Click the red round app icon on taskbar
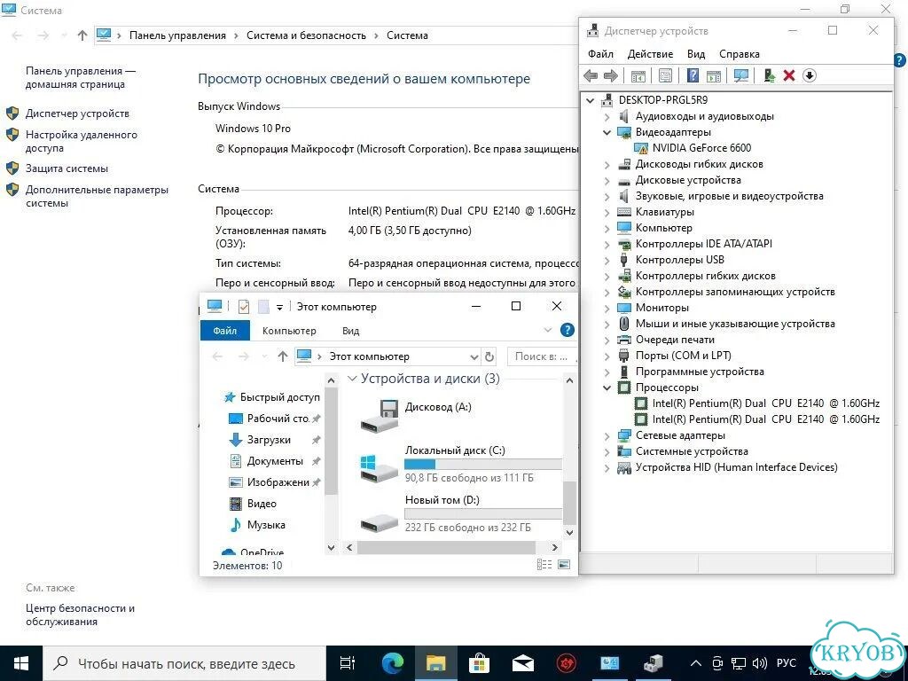908x681 pixels. 566,663
